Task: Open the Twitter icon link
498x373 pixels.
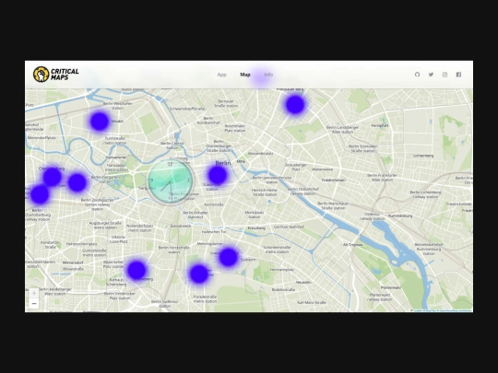Action: [431, 75]
